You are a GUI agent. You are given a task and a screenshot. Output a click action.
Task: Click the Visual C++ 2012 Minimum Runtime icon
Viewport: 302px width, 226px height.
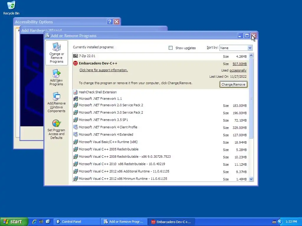click(x=75, y=179)
